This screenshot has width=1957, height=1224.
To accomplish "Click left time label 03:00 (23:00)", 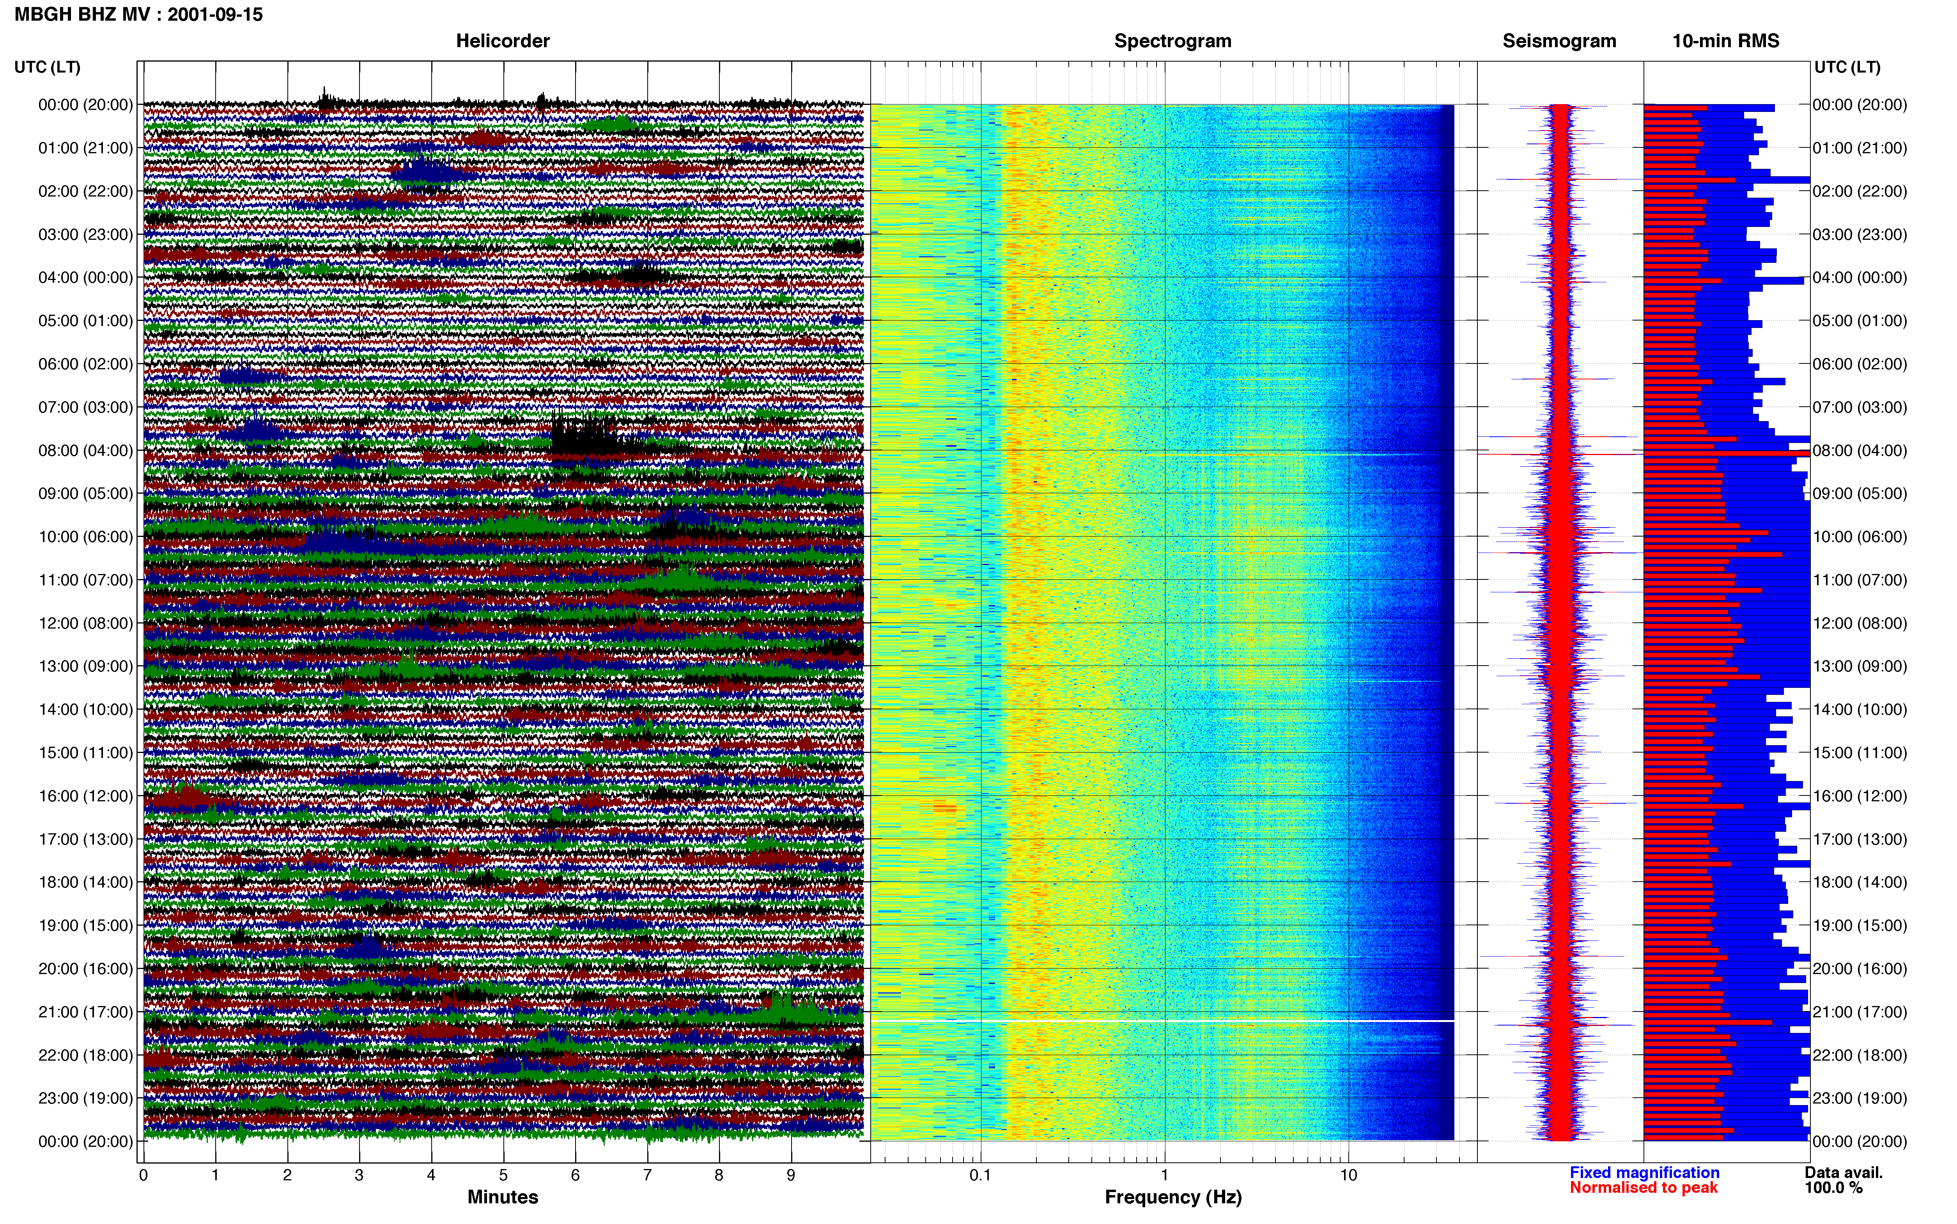I will tap(86, 235).
